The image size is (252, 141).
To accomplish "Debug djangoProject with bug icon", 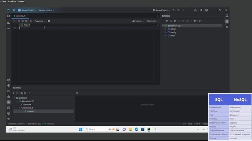I will pos(178,10).
